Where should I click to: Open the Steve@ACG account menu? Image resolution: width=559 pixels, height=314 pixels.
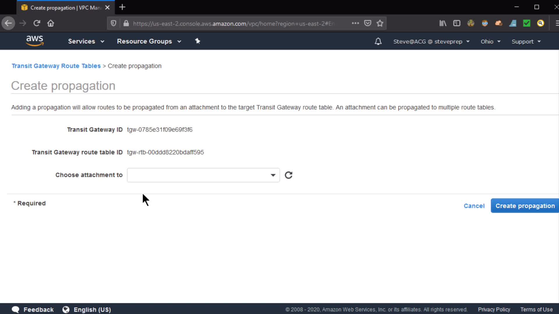tap(431, 42)
